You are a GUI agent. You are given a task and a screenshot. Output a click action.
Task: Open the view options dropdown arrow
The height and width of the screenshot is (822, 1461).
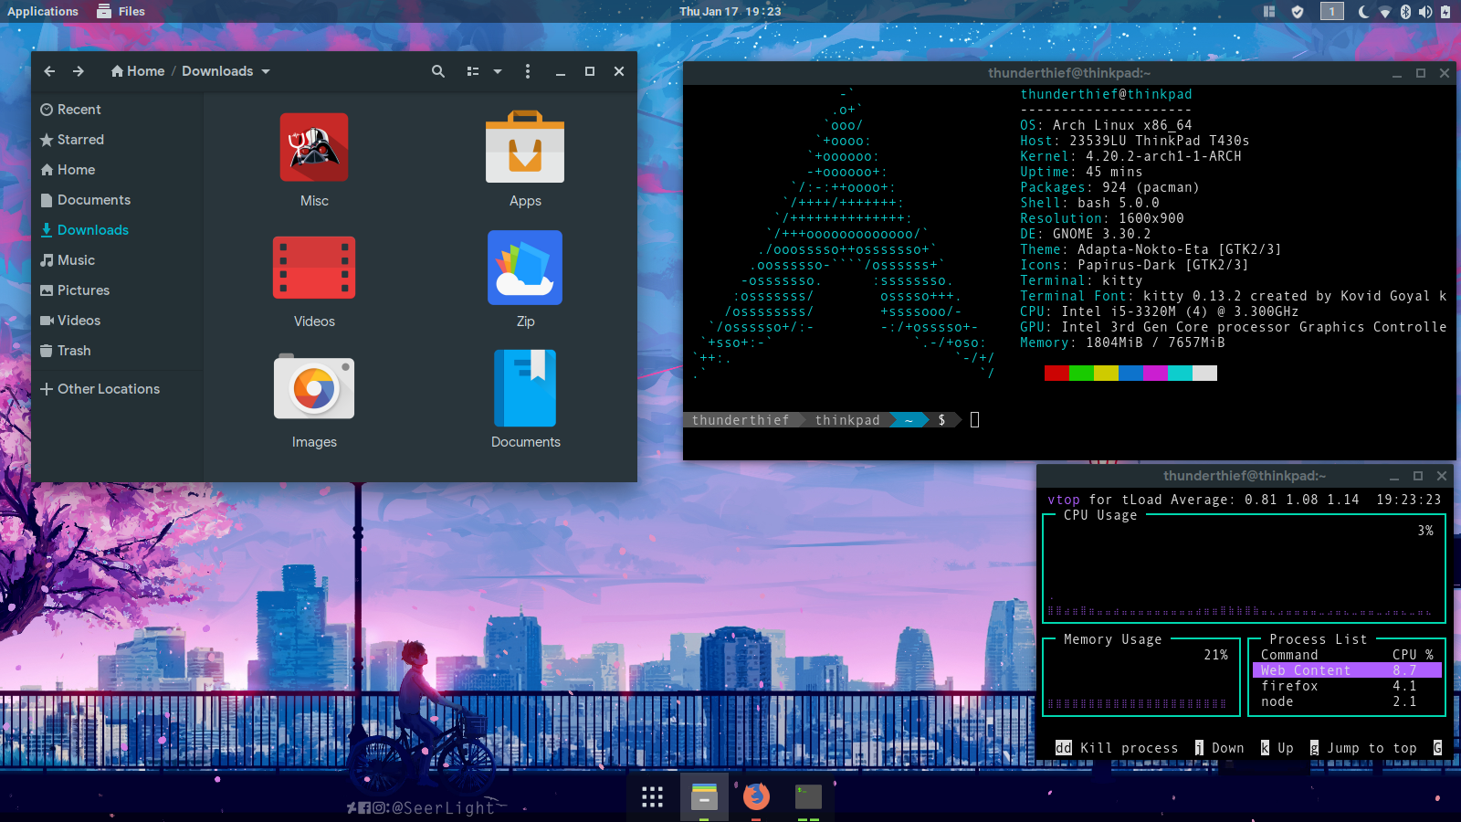[x=497, y=70]
